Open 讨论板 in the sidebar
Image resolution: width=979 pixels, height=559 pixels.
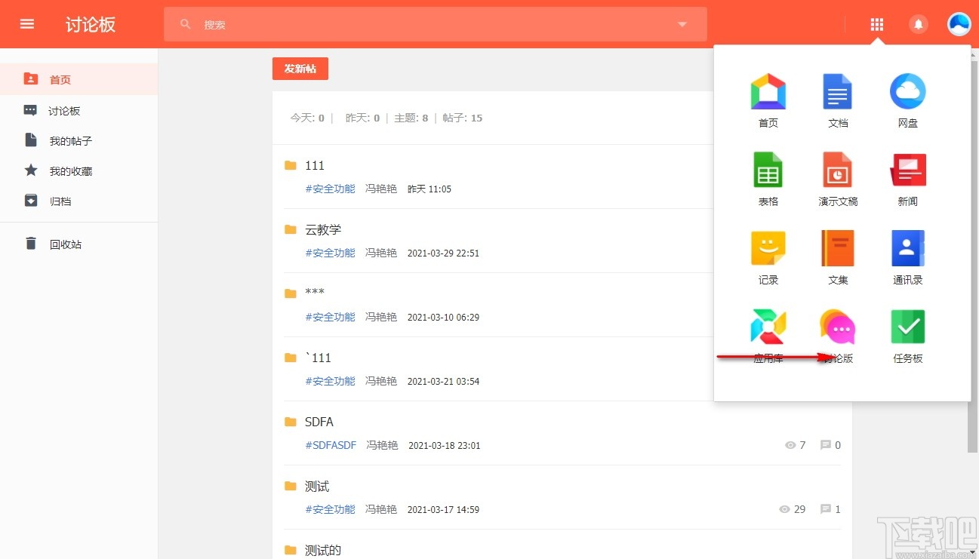(x=79, y=111)
